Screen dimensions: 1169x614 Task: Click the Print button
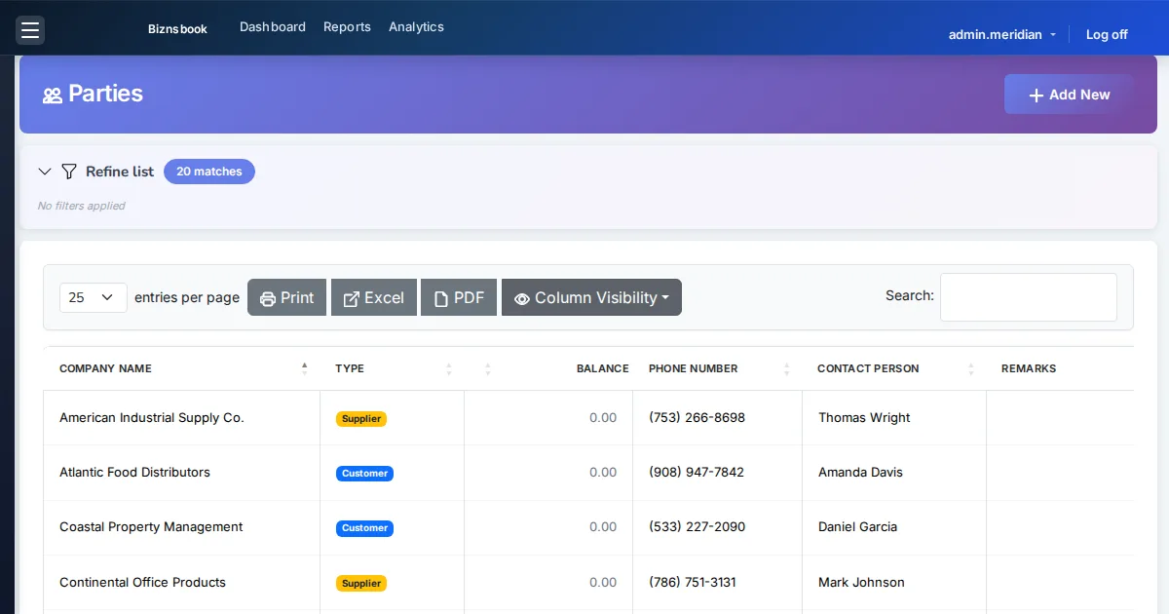(x=287, y=297)
